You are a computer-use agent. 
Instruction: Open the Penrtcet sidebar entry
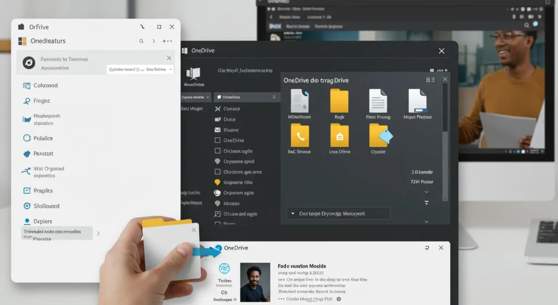tap(38, 153)
